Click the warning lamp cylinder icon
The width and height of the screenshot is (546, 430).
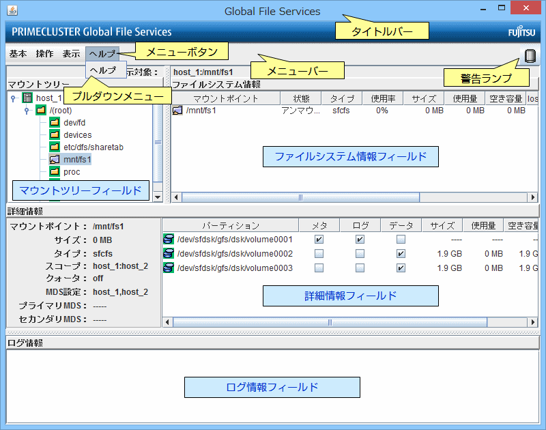530,56
